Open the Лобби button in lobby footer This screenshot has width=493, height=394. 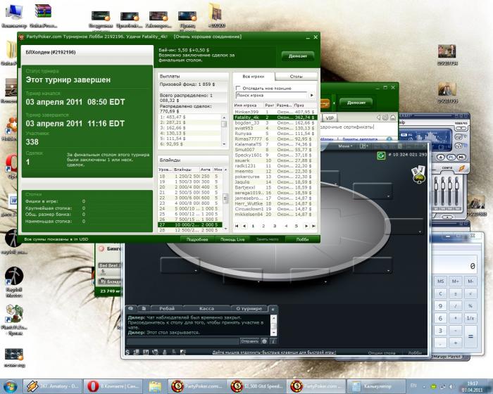pyautogui.click(x=302, y=239)
